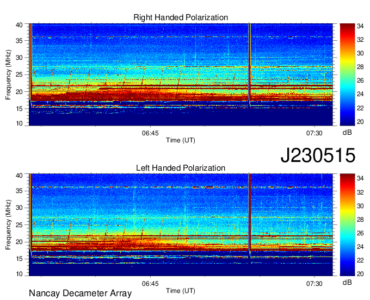Click Frequency (MHz) axis label of lower plot

click(8, 225)
